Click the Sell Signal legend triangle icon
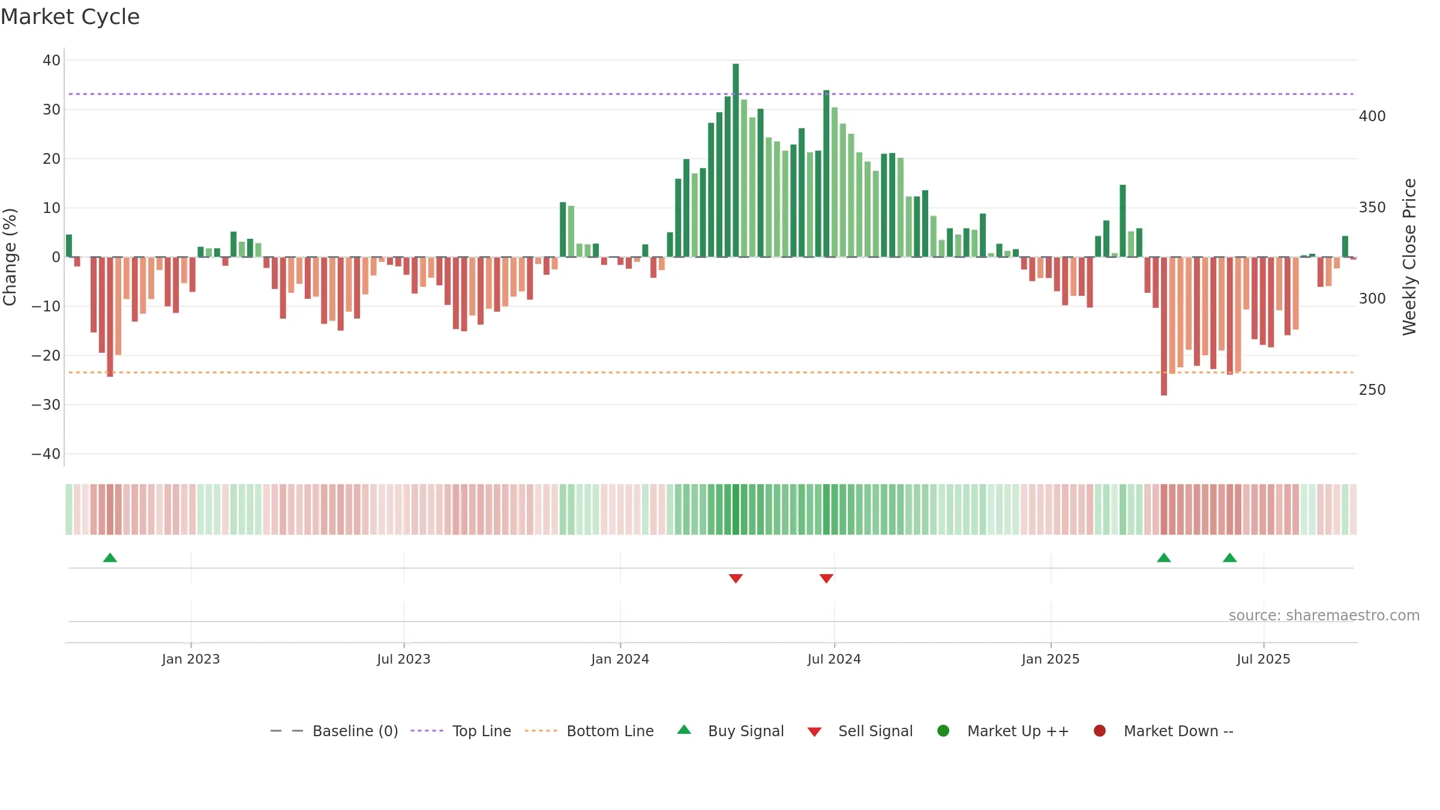 coord(814,732)
